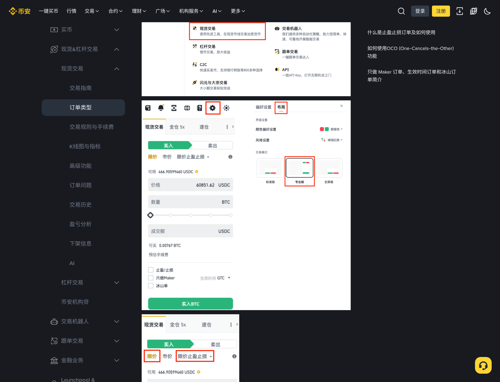Open the AI dropdown in the top navigation
Viewport: 500px width, 382px height.
click(217, 11)
